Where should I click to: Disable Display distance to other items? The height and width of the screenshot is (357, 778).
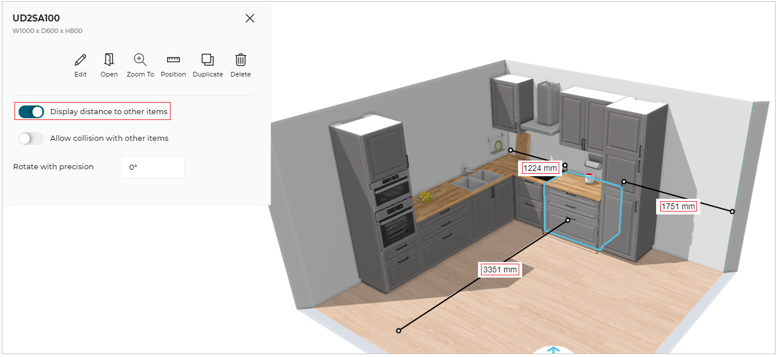point(31,112)
